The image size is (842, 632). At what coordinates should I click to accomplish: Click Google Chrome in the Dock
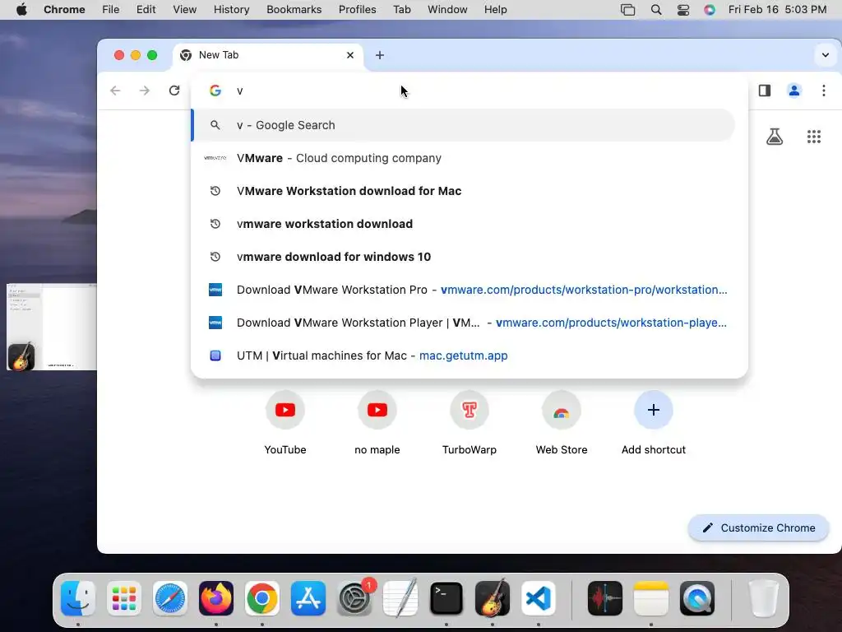click(x=262, y=598)
